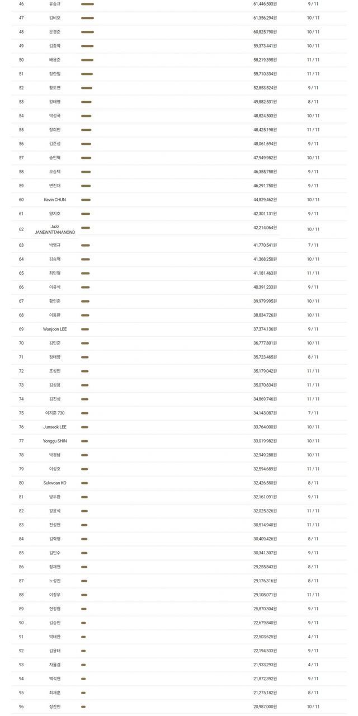Screen dimensions: 358x716
Task: Open Sukwoan KO's profile link
Action: (55, 483)
